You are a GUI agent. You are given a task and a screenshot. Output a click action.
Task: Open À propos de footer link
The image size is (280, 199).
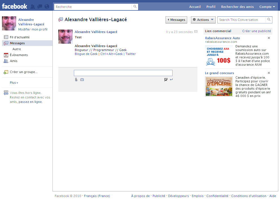pos(140,196)
